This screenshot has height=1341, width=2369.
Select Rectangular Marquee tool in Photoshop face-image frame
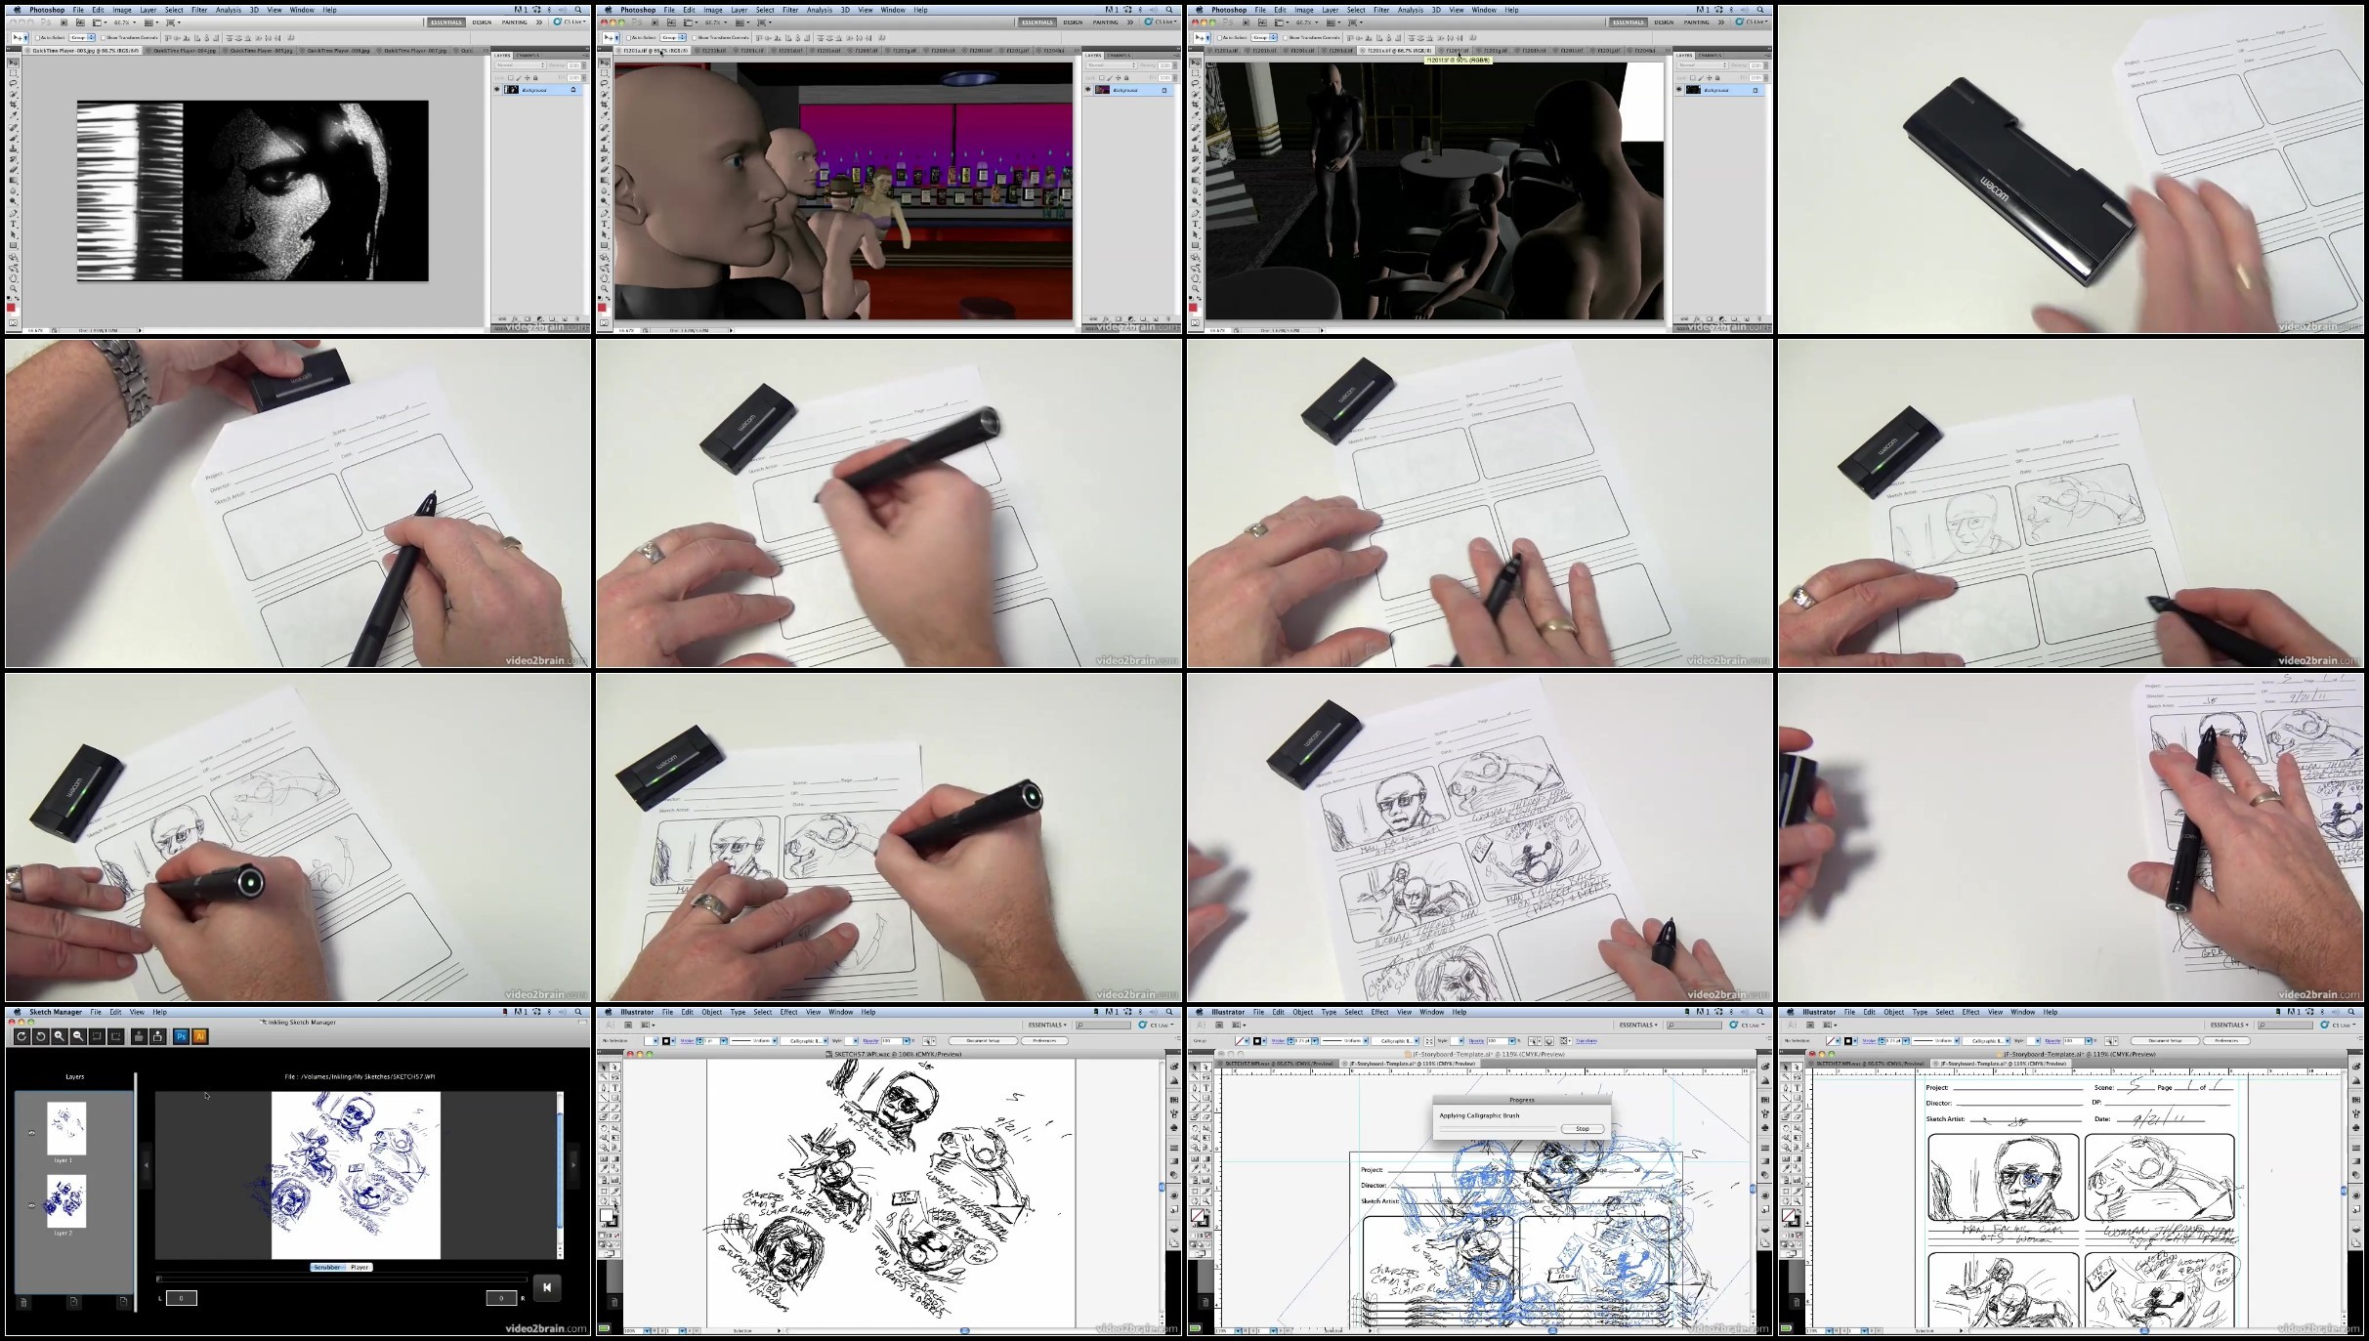(14, 72)
